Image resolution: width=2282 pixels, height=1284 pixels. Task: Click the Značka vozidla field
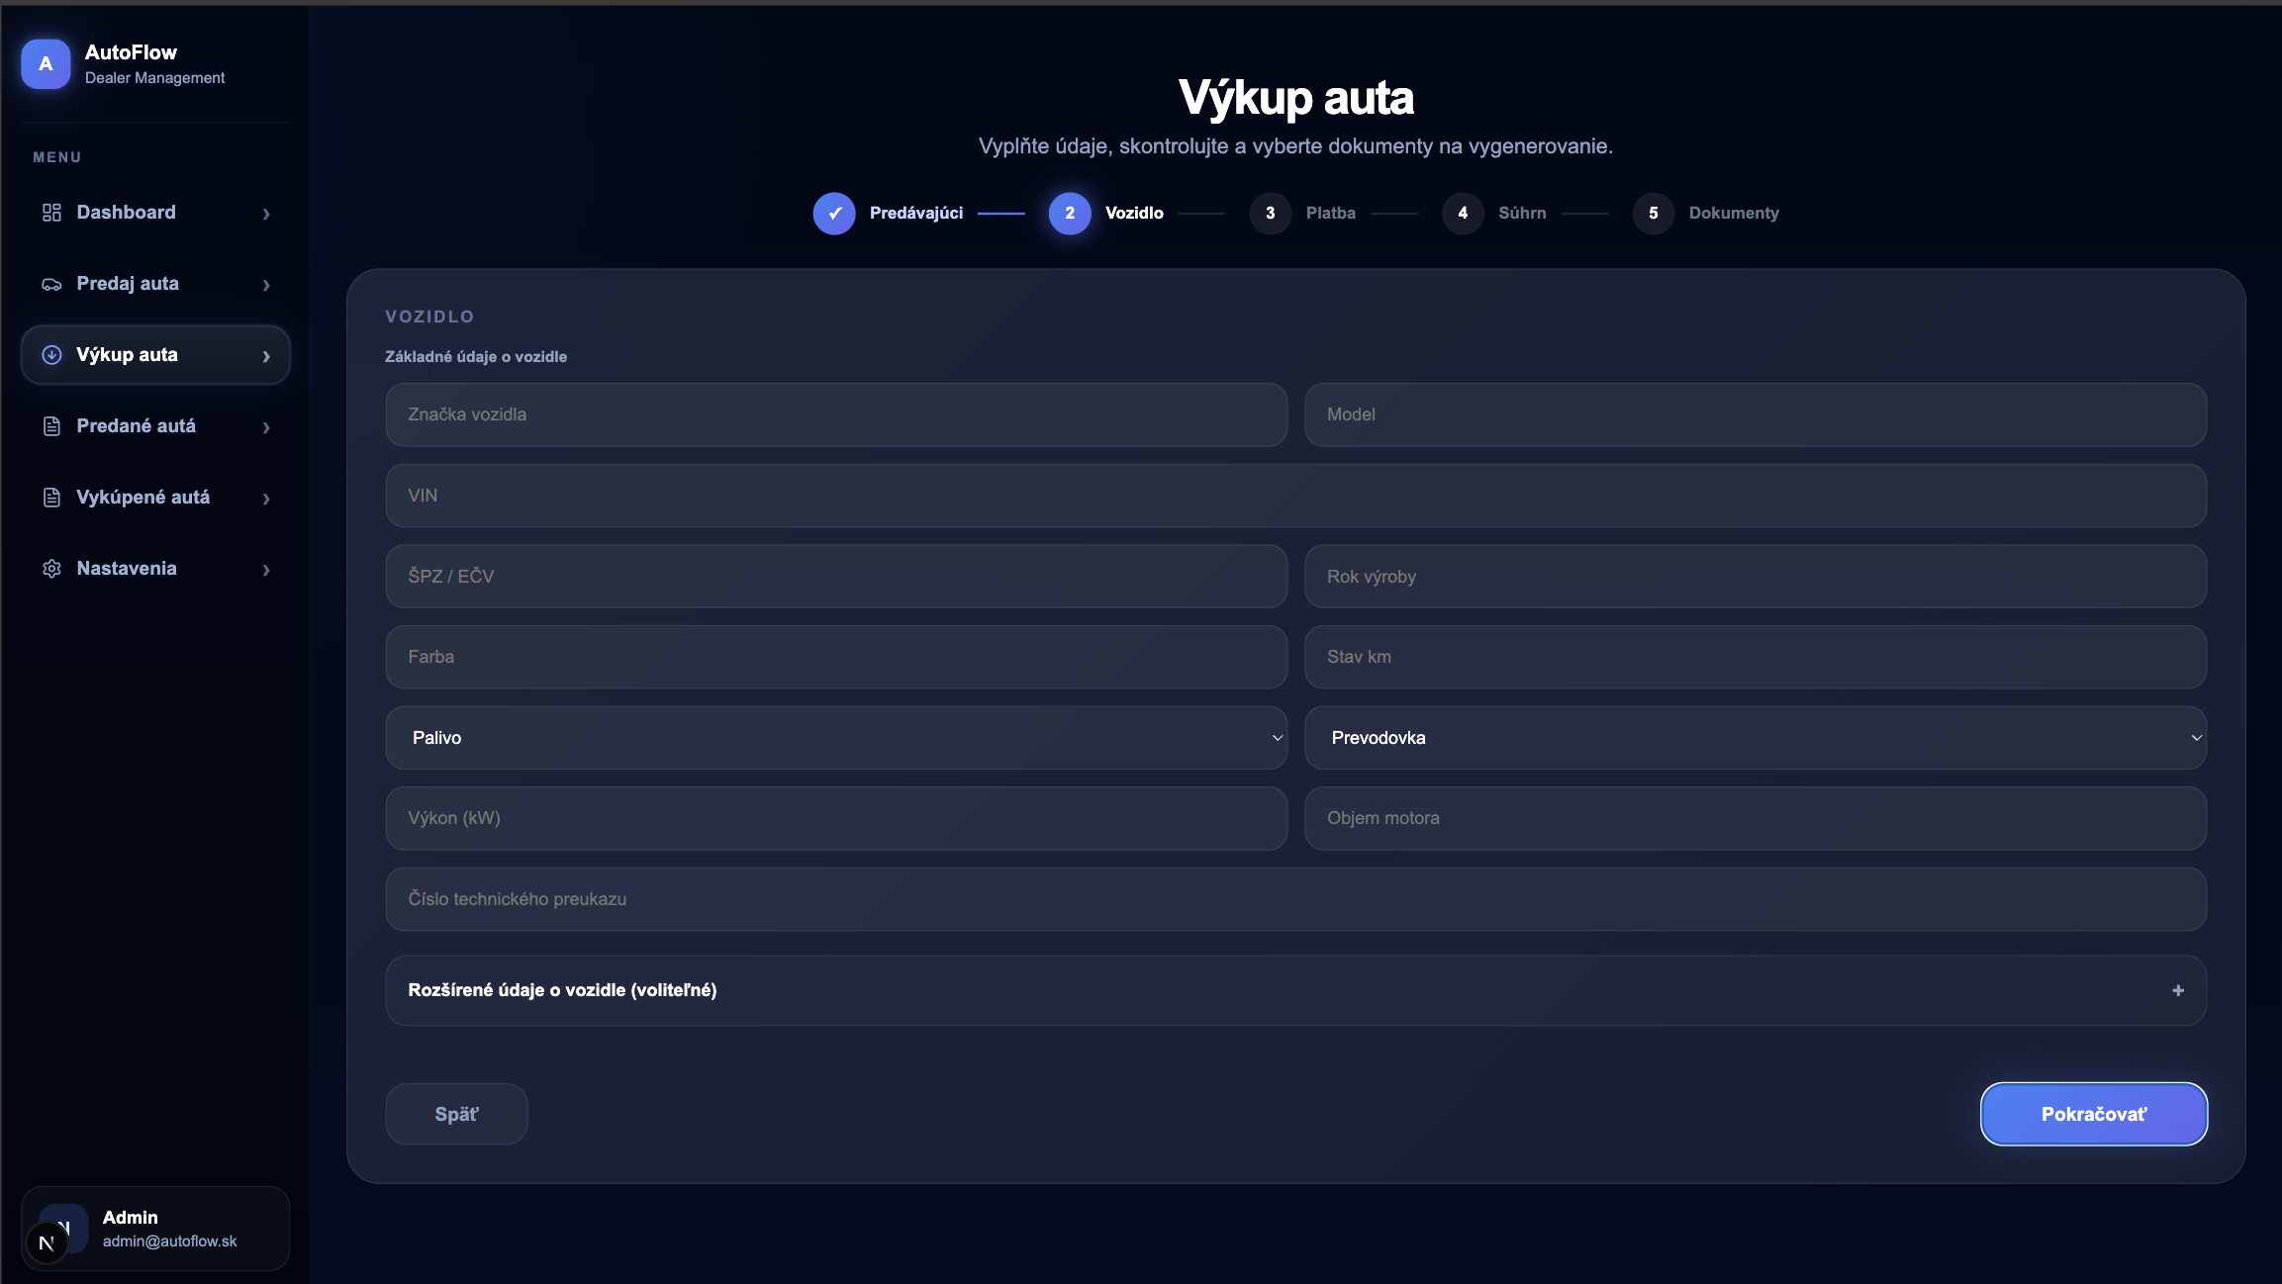(835, 414)
